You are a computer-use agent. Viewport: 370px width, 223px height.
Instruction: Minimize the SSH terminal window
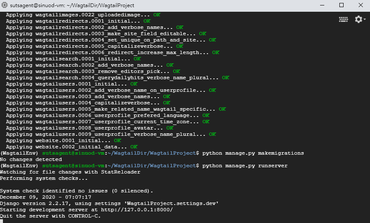pos(322,5)
